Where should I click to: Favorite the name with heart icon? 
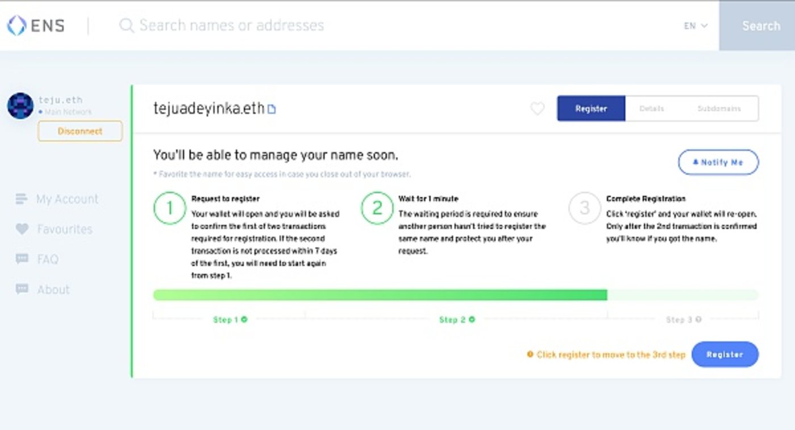(537, 108)
